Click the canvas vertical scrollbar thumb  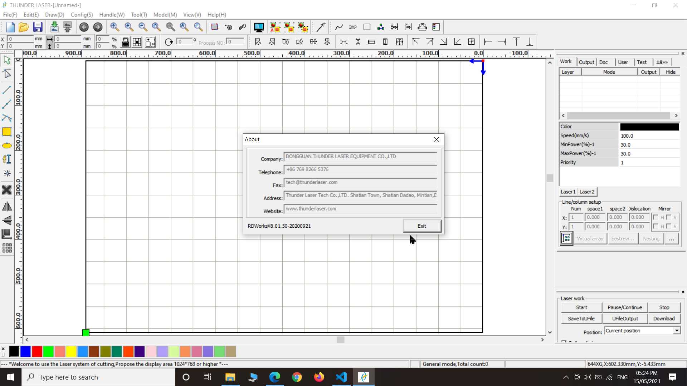[550, 178]
